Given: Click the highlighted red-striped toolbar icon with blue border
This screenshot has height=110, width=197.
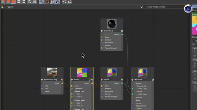Looking at the screenshot, I should (x=13, y=2).
